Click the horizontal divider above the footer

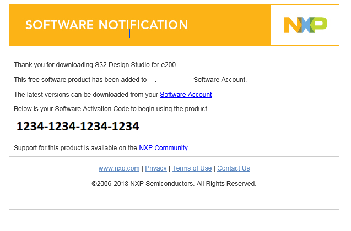click(x=174, y=156)
